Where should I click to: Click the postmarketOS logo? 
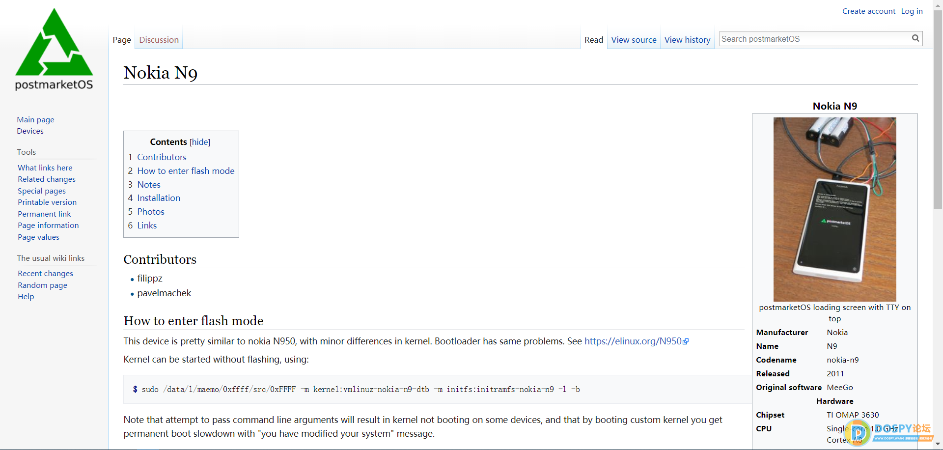54,49
